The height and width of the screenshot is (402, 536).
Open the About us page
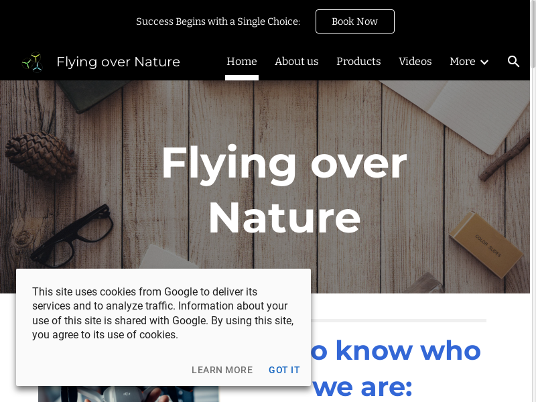pos(297,62)
